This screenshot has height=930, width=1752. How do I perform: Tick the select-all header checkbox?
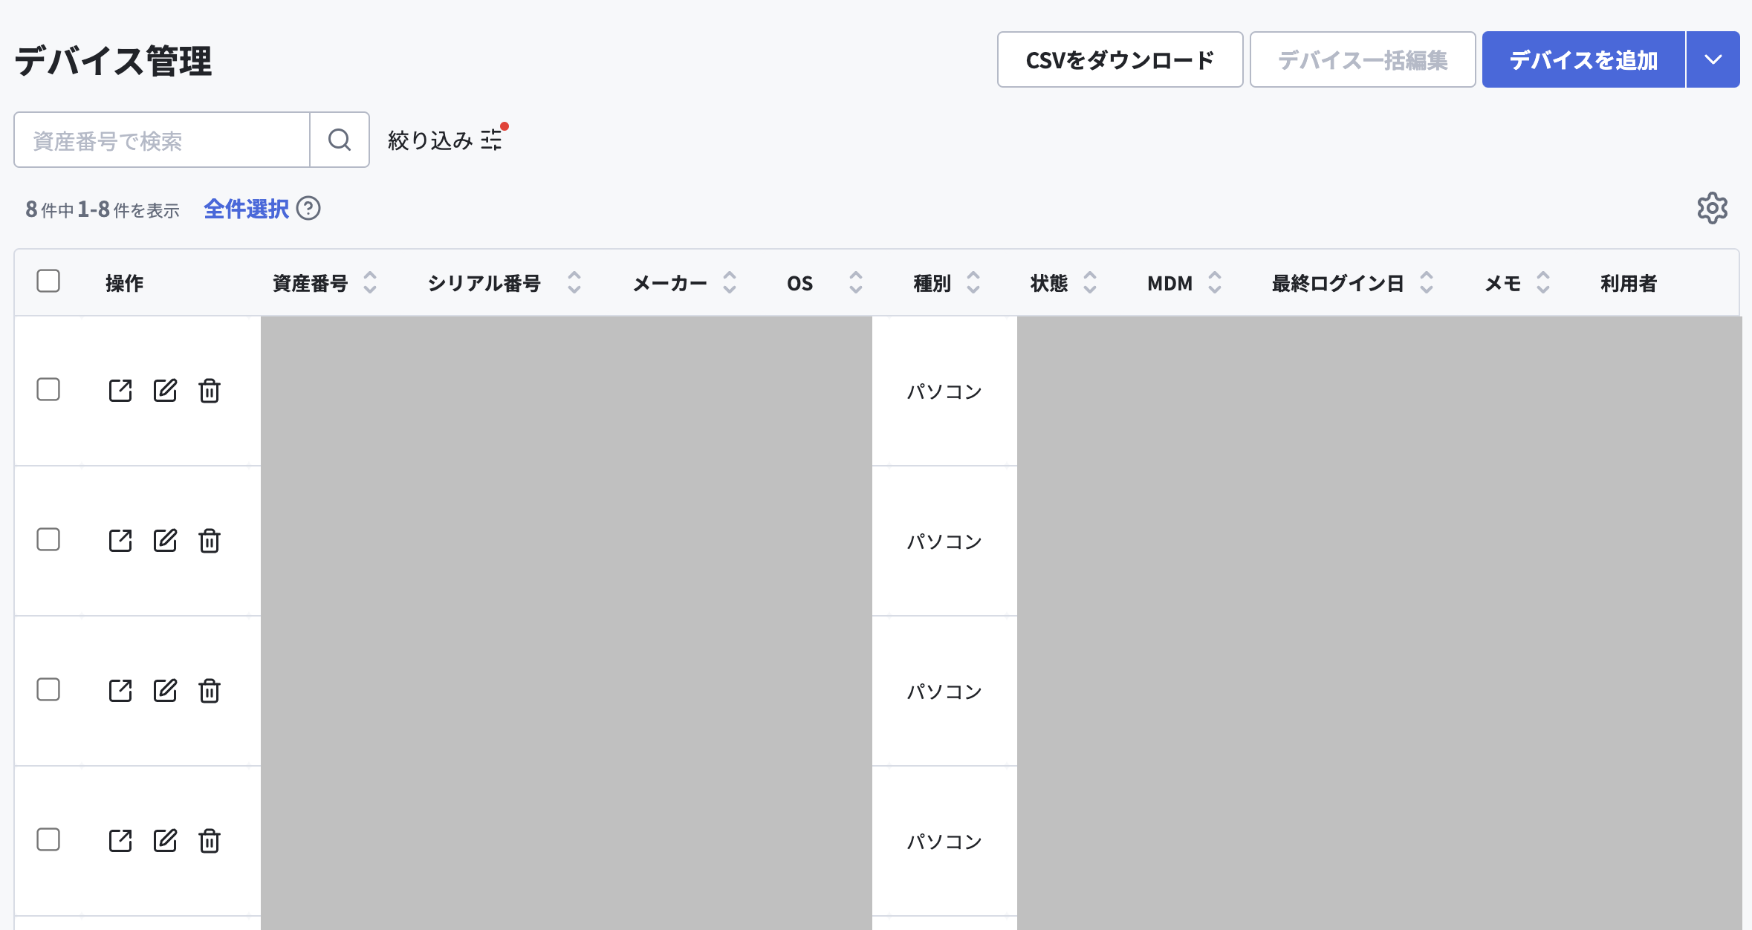(x=48, y=281)
